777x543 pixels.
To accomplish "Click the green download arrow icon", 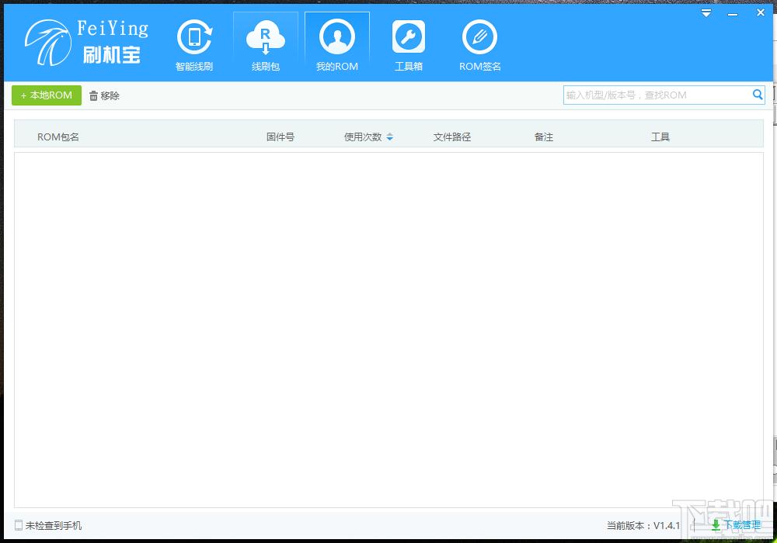I will (x=716, y=525).
